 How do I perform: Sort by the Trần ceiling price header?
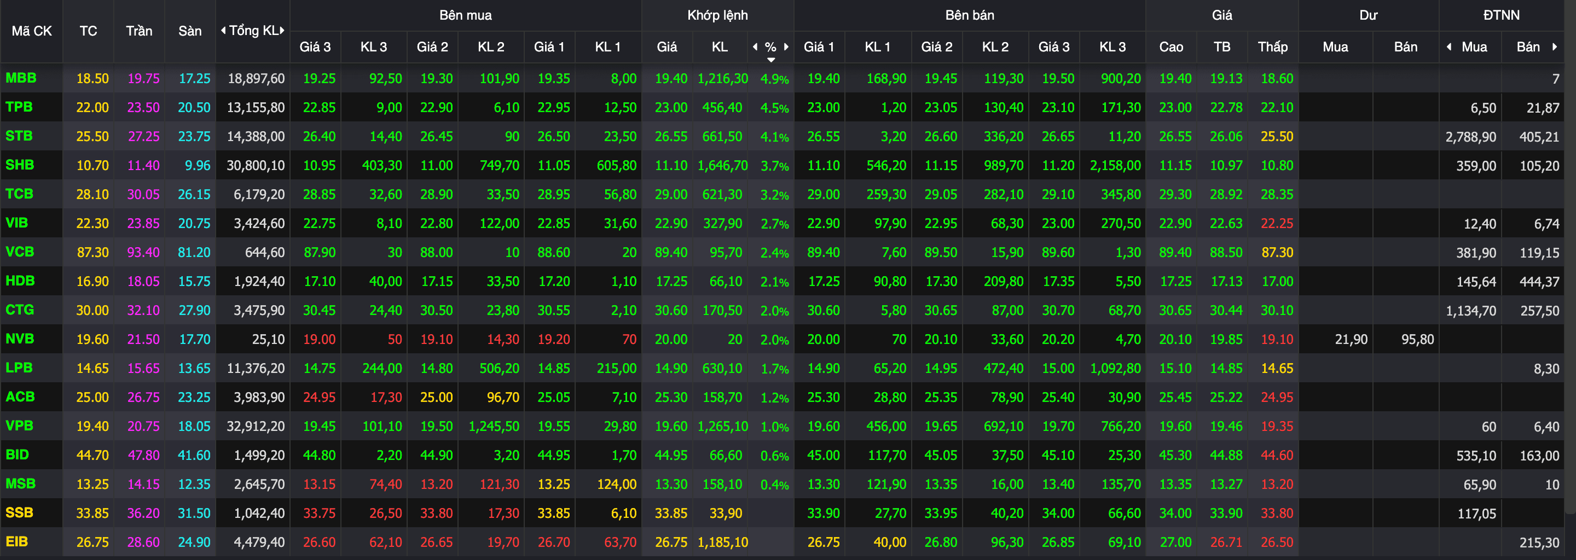139,31
